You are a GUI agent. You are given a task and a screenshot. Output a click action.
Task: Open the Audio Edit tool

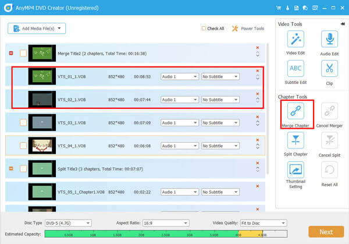pyautogui.click(x=329, y=39)
